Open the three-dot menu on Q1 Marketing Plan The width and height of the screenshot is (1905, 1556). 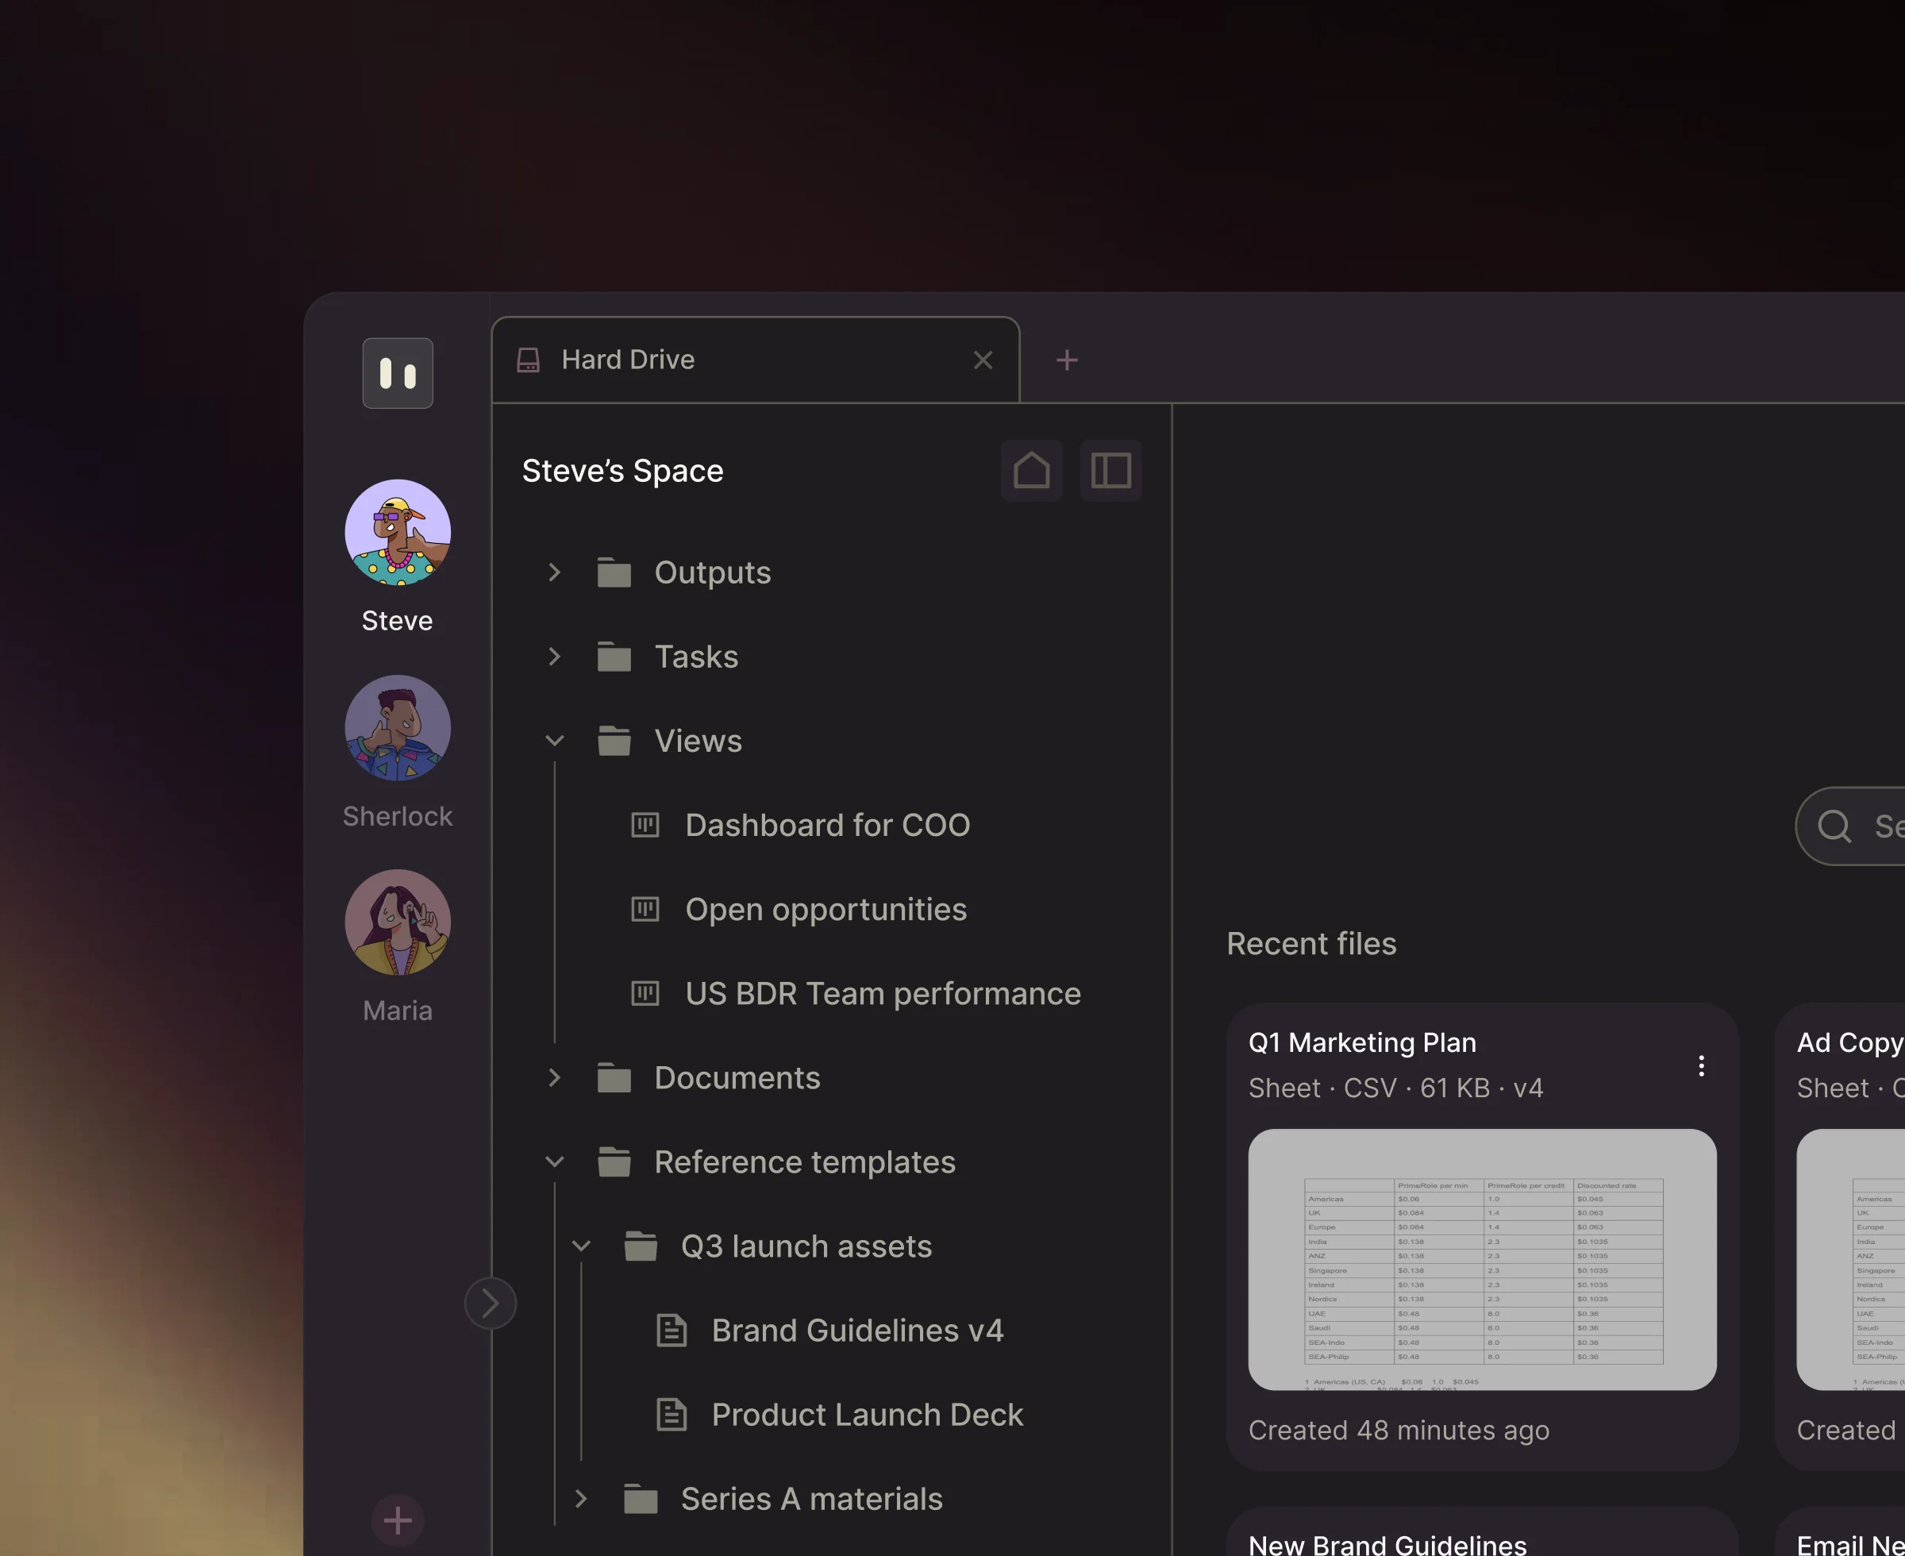click(1701, 1065)
